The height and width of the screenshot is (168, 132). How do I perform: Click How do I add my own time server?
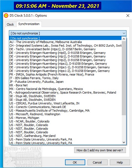pyautogui.click(x=100, y=150)
